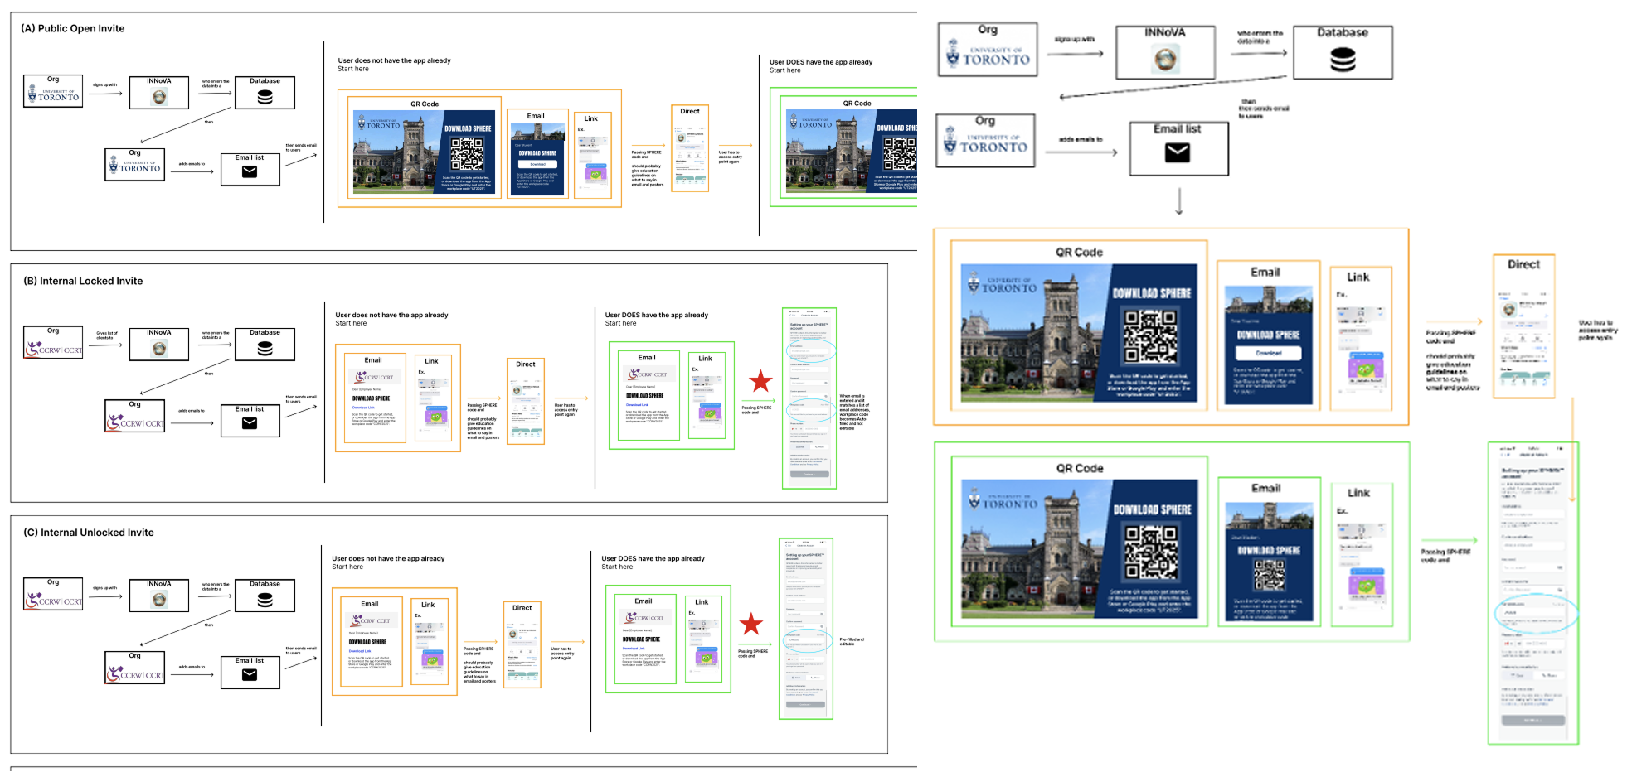Click the INNoVA logo in section C

point(159,599)
